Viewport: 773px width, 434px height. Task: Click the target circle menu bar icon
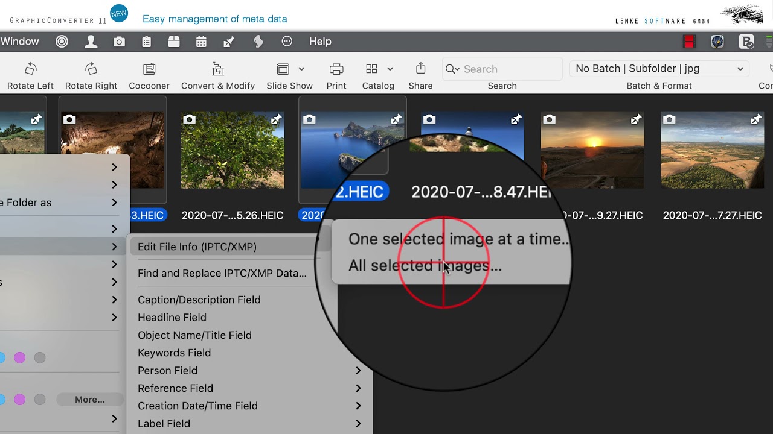pyautogui.click(x=62, y=42)
